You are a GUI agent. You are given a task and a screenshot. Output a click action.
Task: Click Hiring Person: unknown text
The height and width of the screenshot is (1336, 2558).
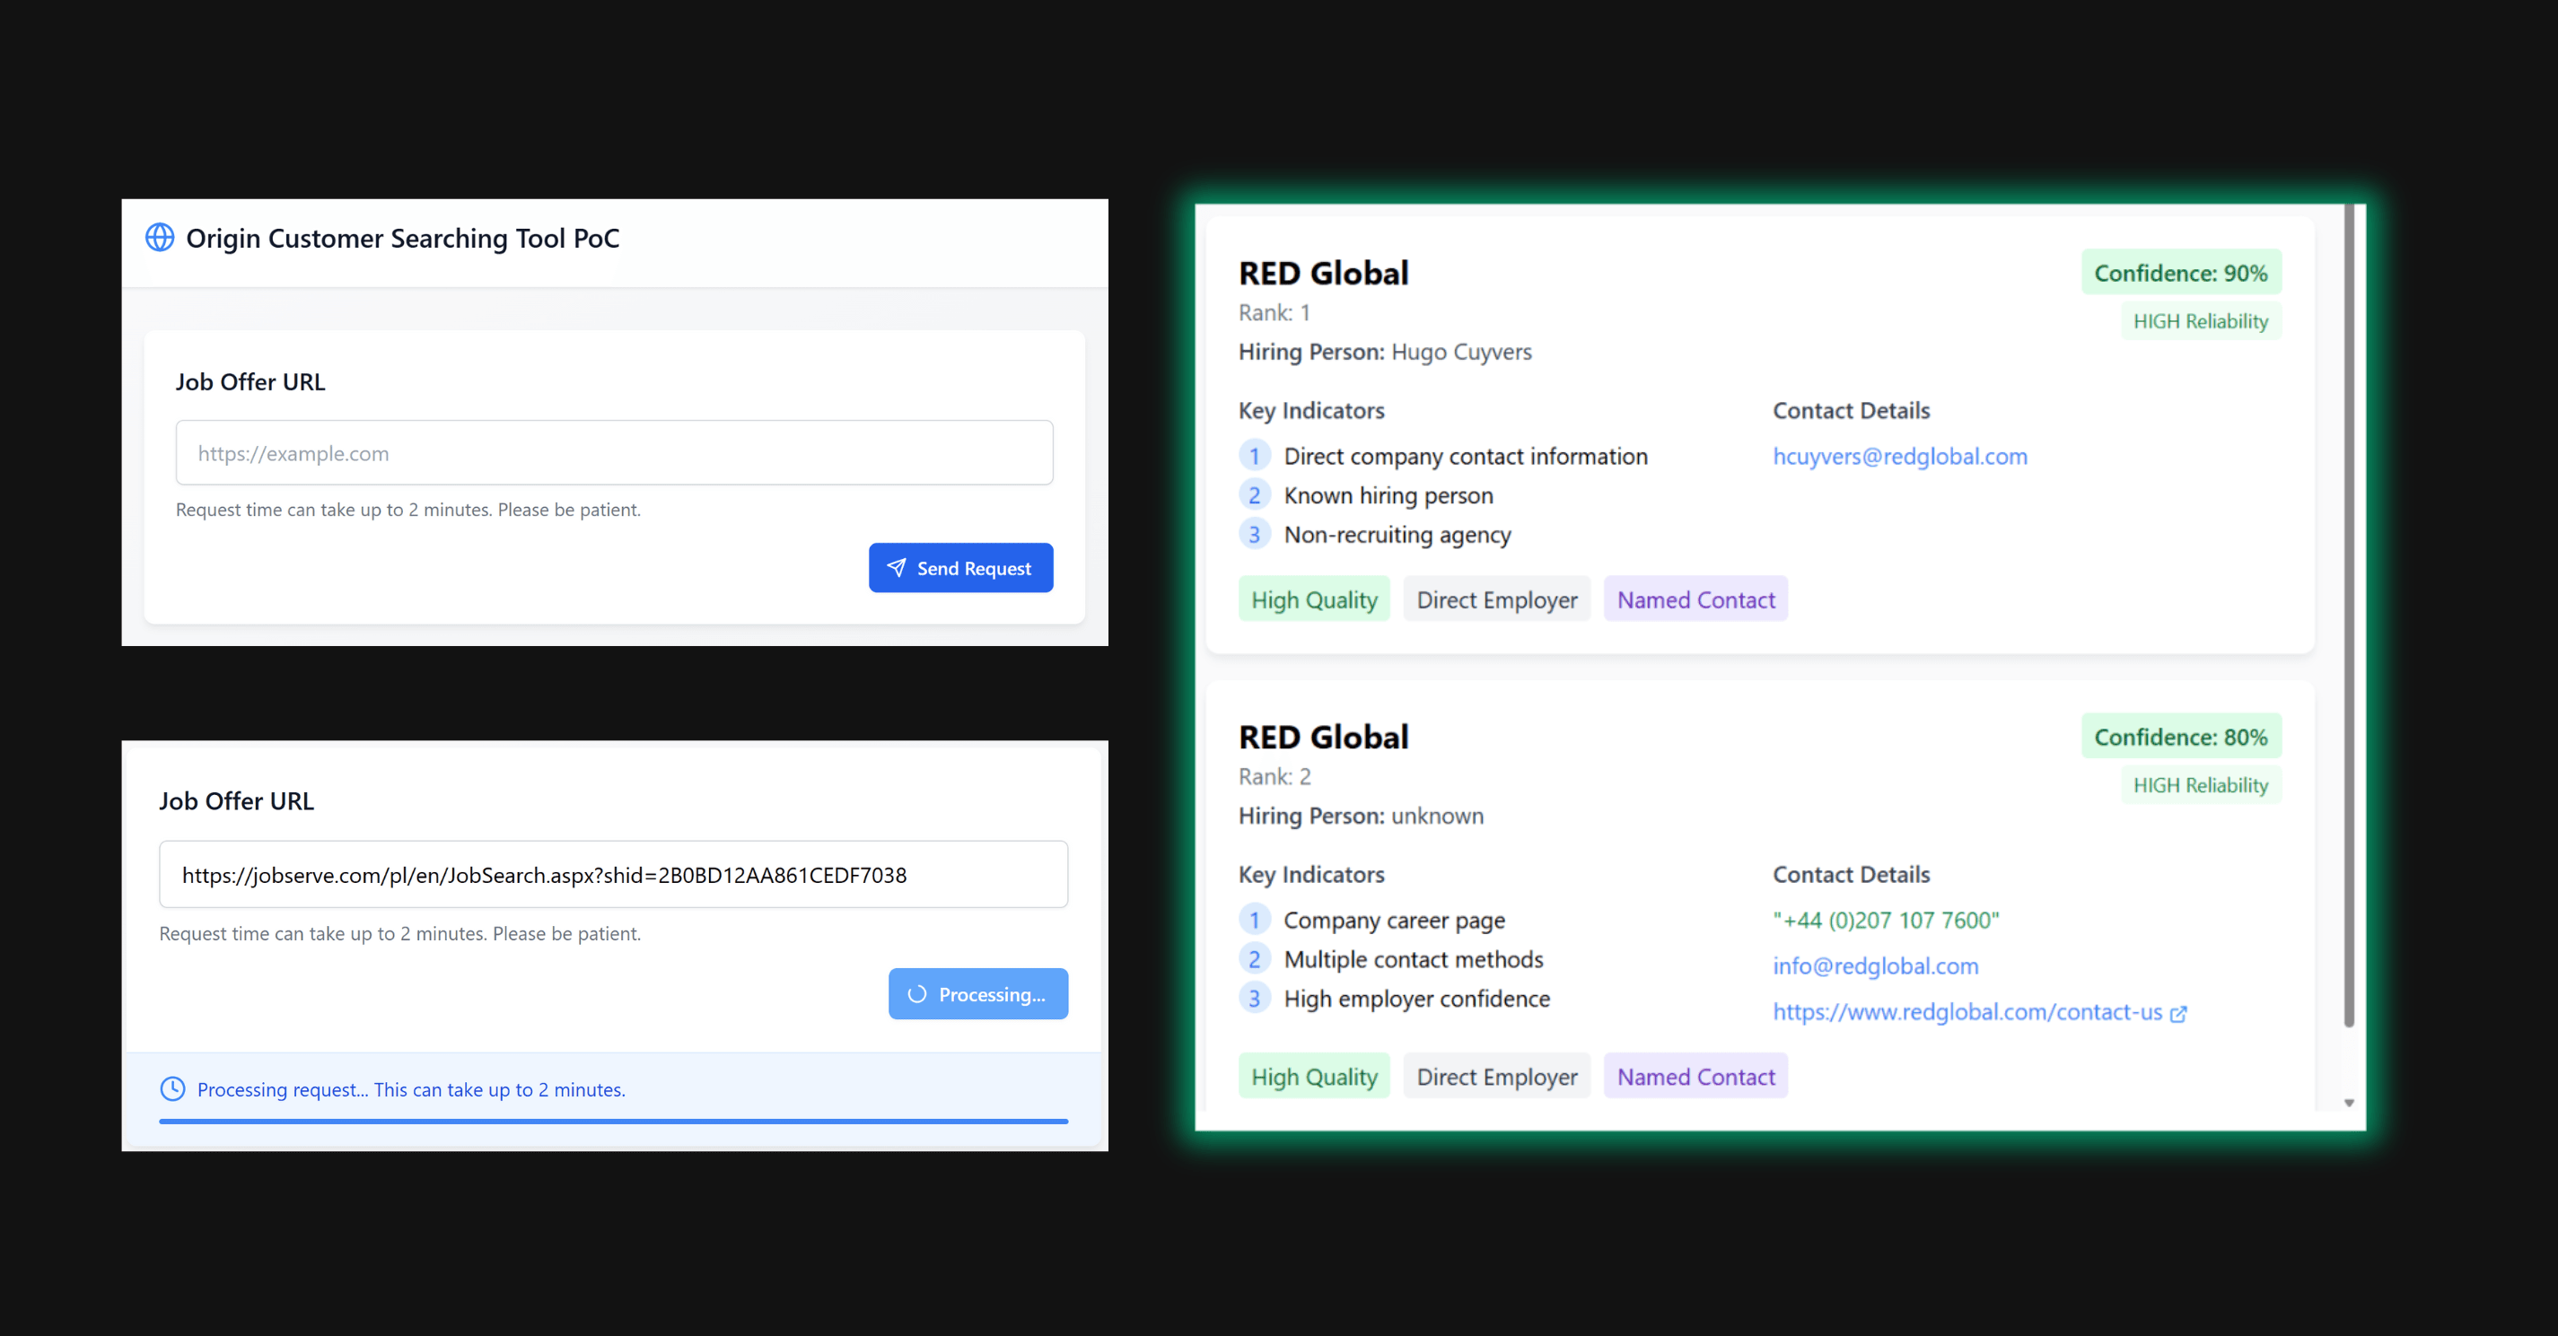point(1361,816)
